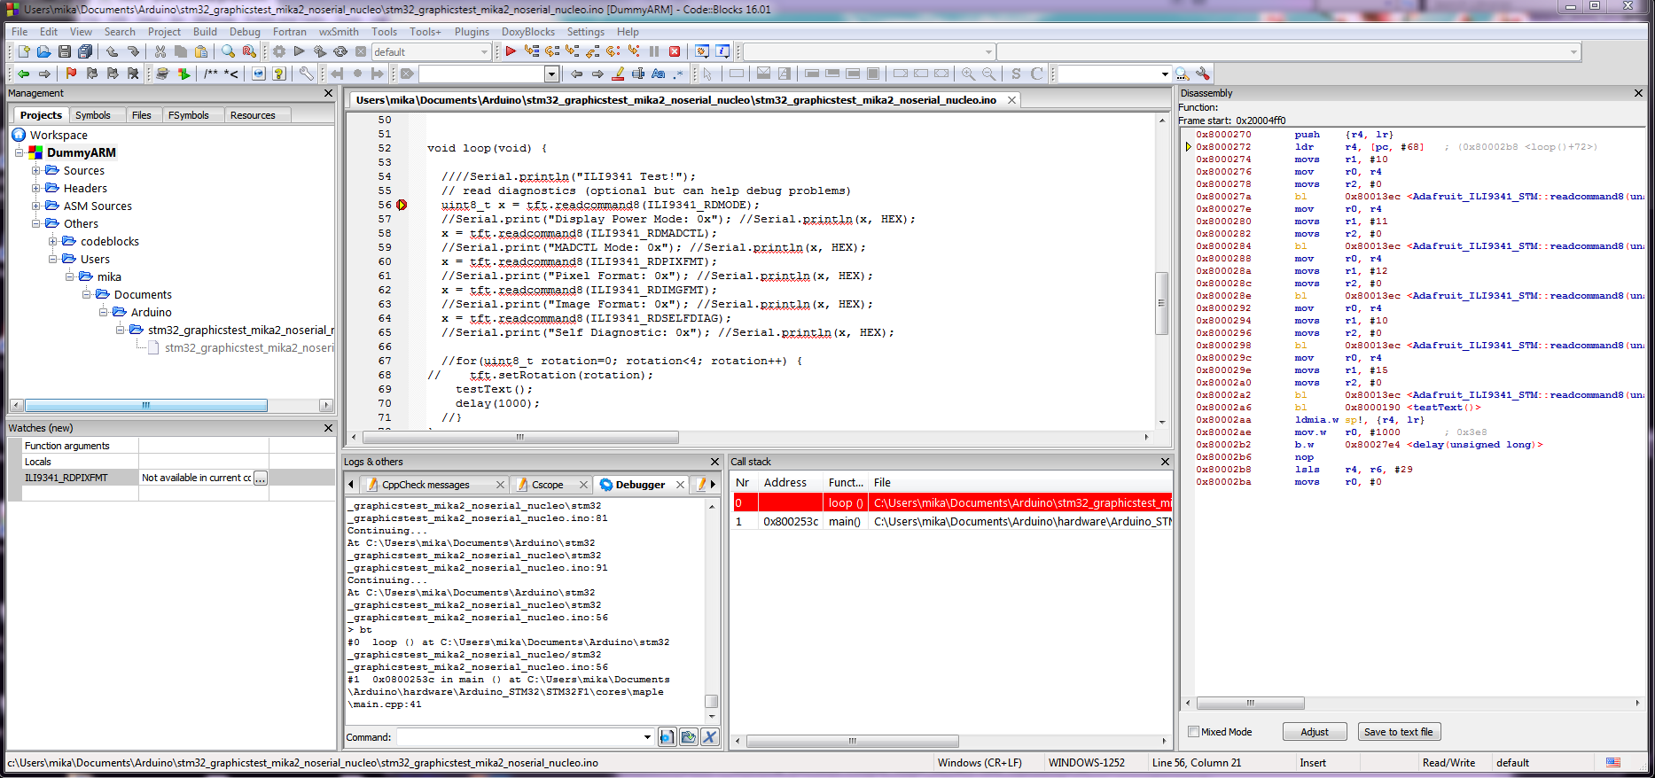The height and width of the screenshot is (778, 1655).
Task: Click the Adjust button
Action: tap(1315, 732)
